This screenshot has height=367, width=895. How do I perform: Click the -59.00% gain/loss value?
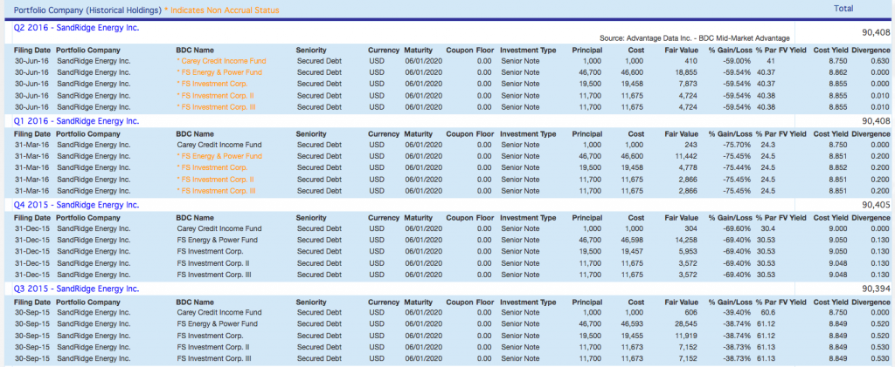[x=735, y=61]
